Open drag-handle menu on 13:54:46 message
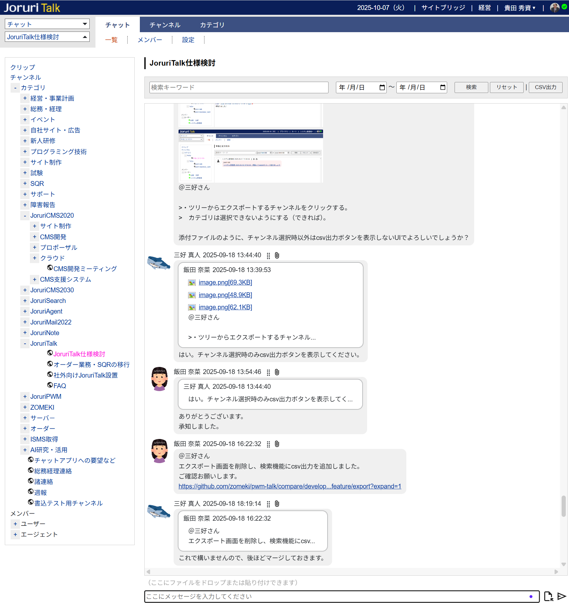 (268, 372)
